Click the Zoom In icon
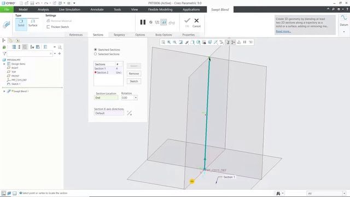Viewport: 350px width, 197px height. pos(169,42)
